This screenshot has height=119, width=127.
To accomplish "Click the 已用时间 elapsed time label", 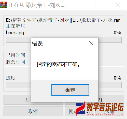I will (16, 55).
